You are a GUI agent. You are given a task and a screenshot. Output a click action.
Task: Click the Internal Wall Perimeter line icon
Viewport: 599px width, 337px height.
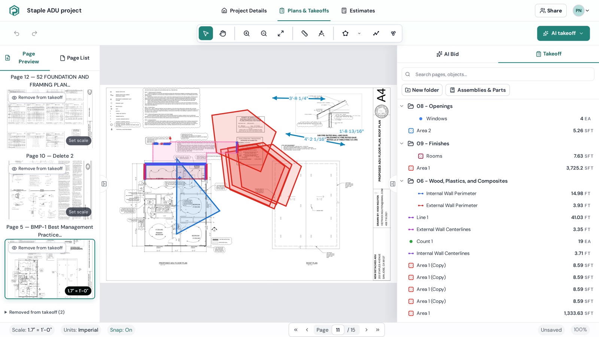pyautogui.click(x=421, y=194)
